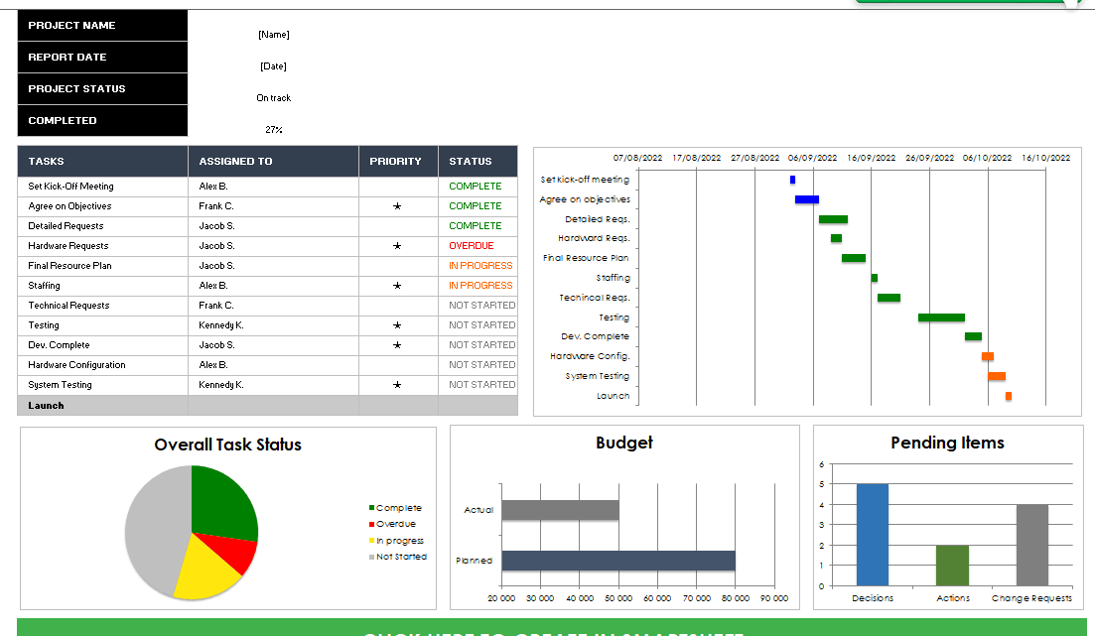This screenshot has height=636, width=1095.
Task: Click the priority star in Staffing row
Action: pyautogui.click(x=397, y=286)
